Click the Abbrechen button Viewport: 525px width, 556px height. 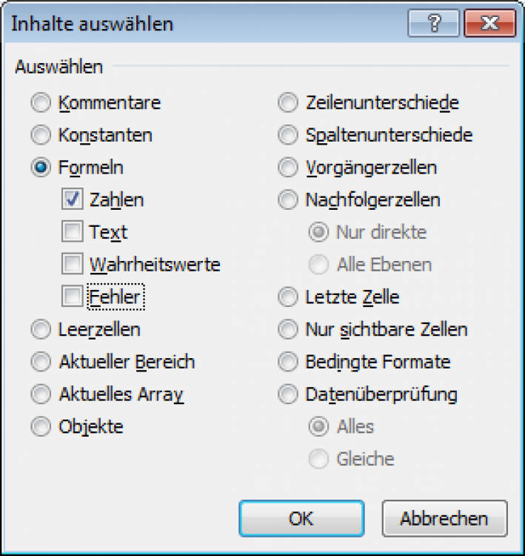444,518
